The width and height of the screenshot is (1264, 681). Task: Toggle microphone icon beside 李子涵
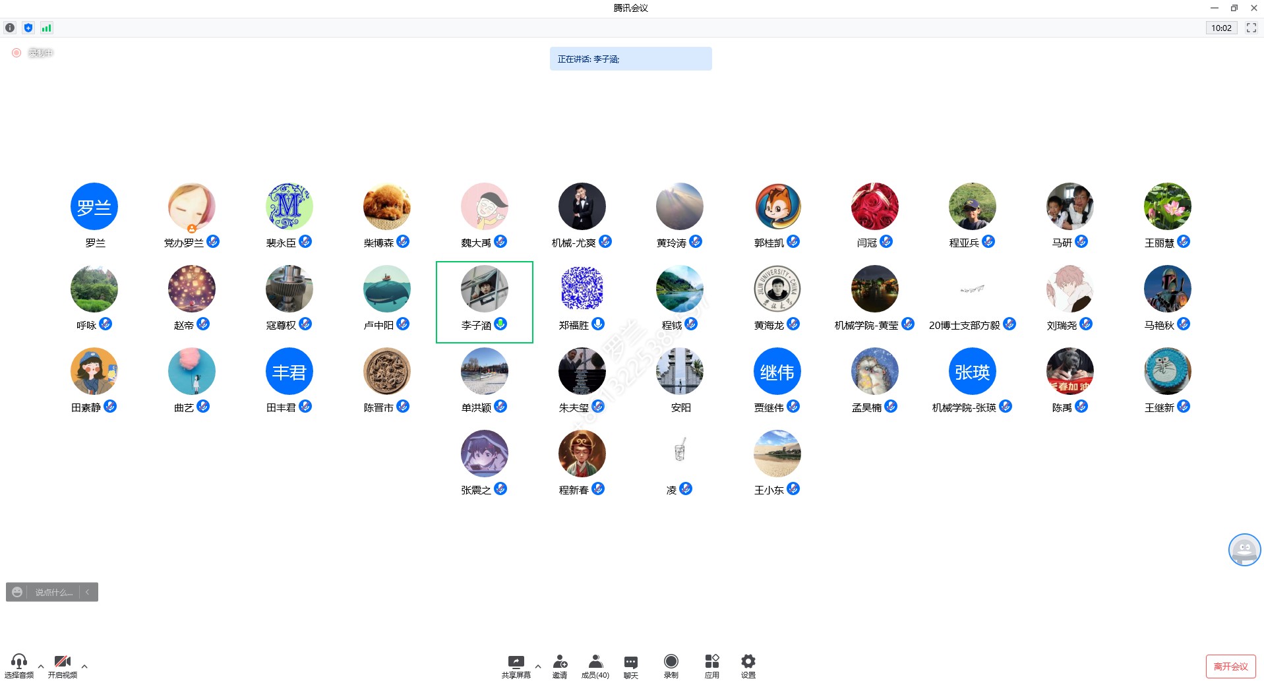[x=500, y=324]
